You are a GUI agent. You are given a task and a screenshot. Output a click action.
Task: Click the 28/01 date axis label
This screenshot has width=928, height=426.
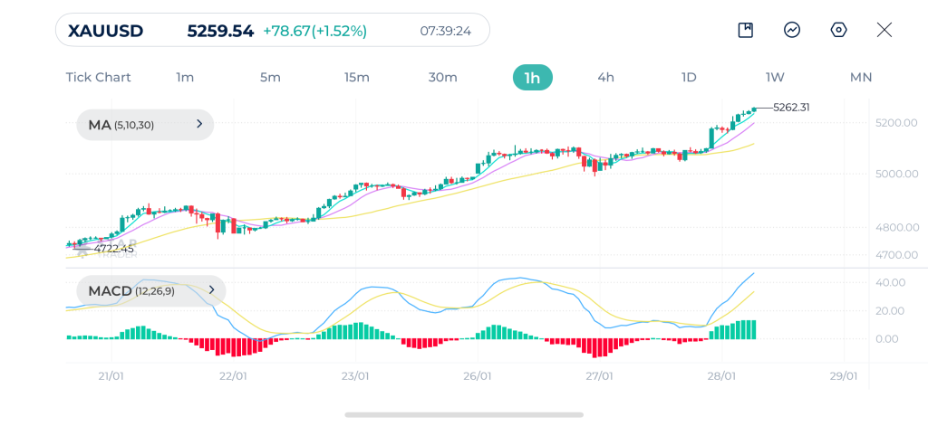pyautogui.click(x=721, y=376)
